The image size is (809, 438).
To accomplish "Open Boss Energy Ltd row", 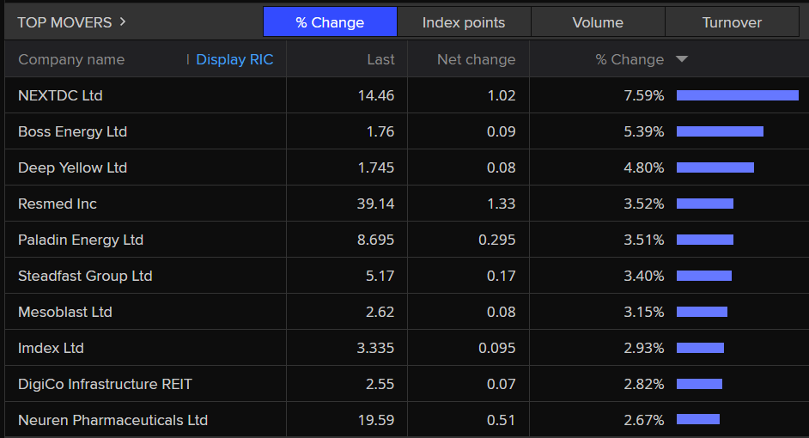I will click(x=72, y=131).
